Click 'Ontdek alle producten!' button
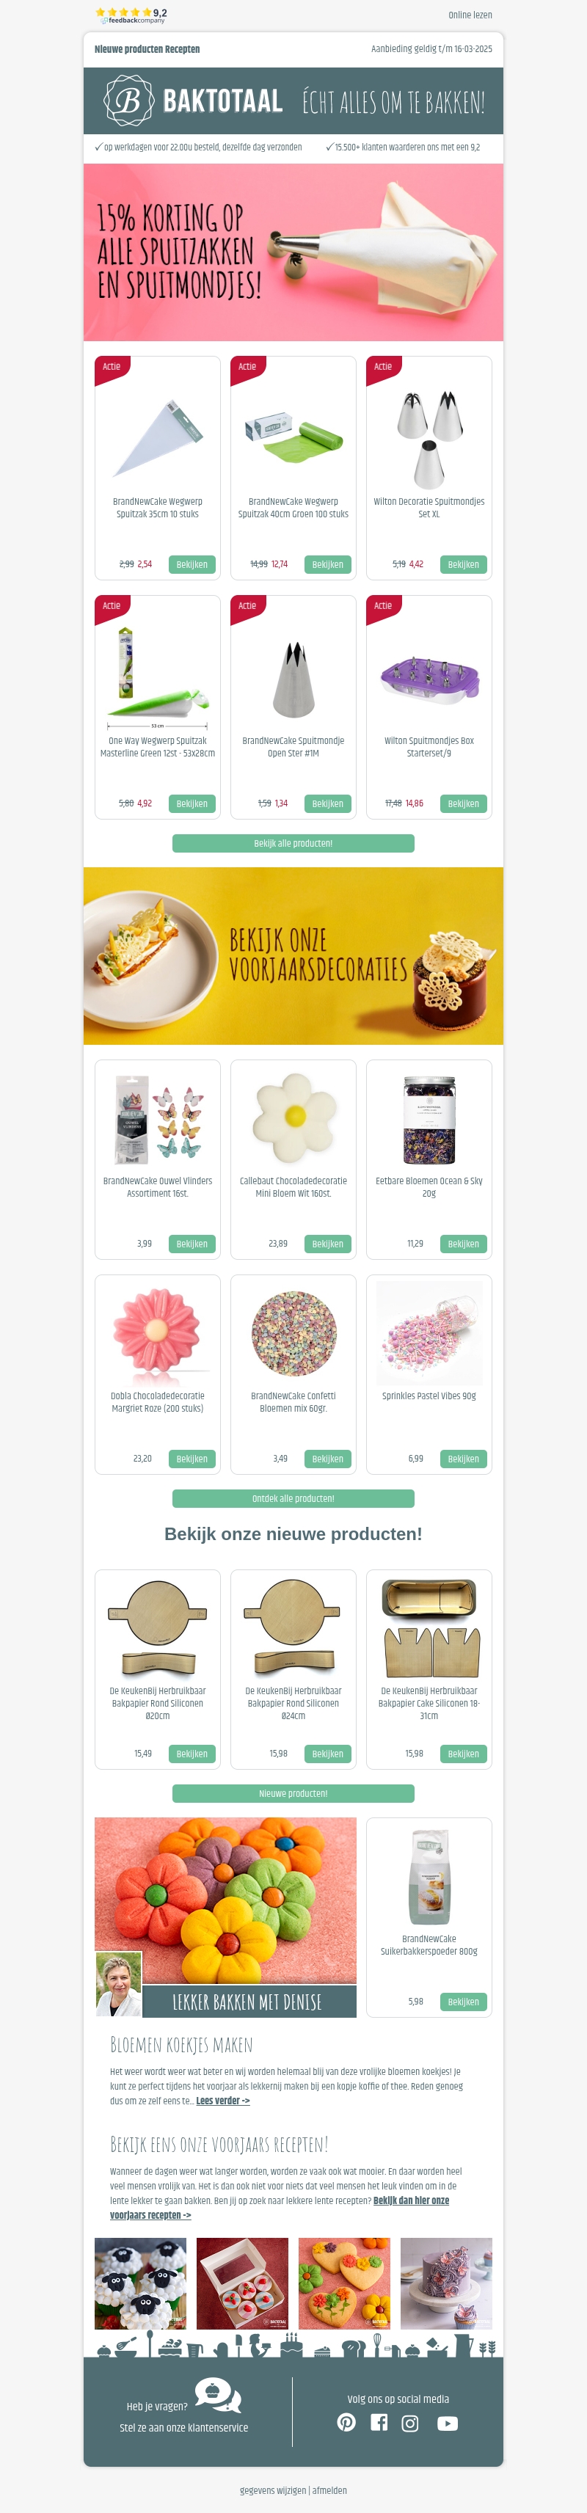Viewport: 587px width, 2513px height. coord(293,1498)
